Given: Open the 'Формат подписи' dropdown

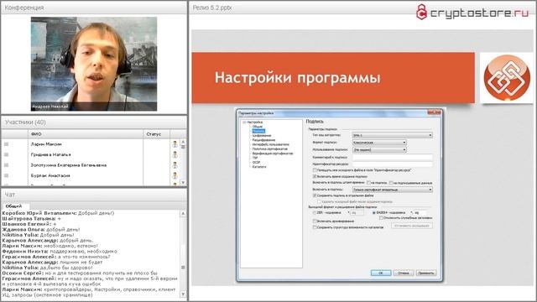Looking at the screenshot, I should click(379, 143).
